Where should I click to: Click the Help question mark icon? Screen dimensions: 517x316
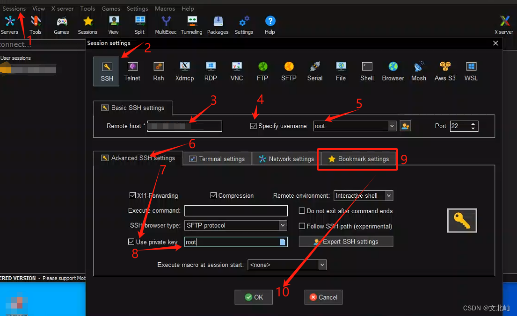click(x=269, y=25)
